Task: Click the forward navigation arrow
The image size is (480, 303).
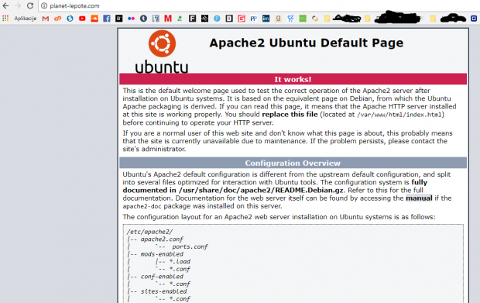Action: tap(18, 6)
